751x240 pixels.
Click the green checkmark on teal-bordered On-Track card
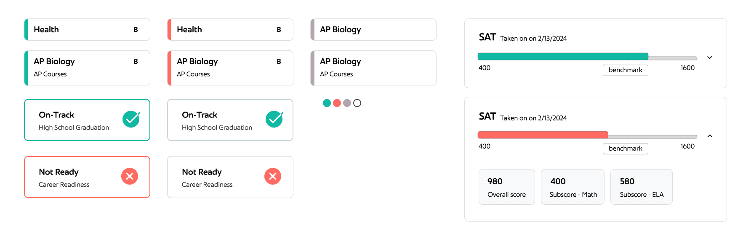click(x=131, y=119)
